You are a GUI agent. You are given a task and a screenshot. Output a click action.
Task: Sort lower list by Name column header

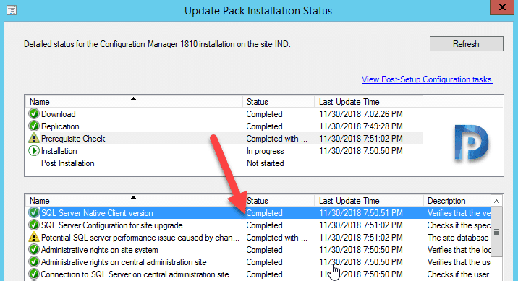tap(134, 201)
